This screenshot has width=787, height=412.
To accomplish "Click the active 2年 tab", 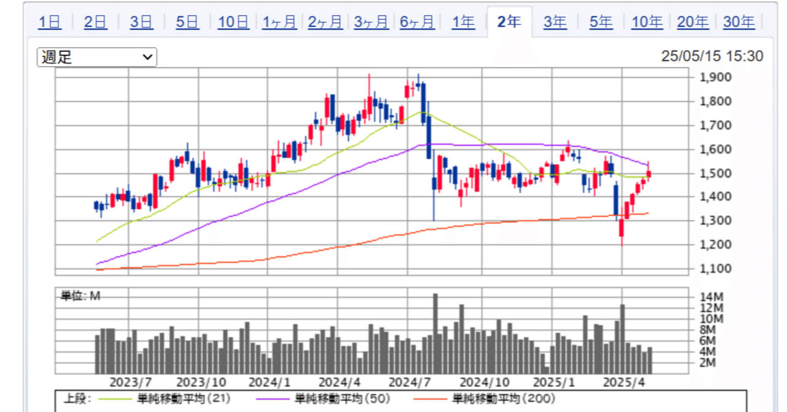I will 509,22.
